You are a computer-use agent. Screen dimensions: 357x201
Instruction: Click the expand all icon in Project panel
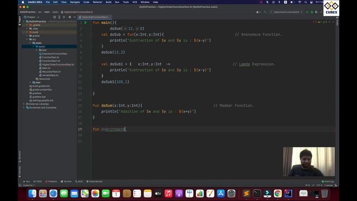point(59,17)
